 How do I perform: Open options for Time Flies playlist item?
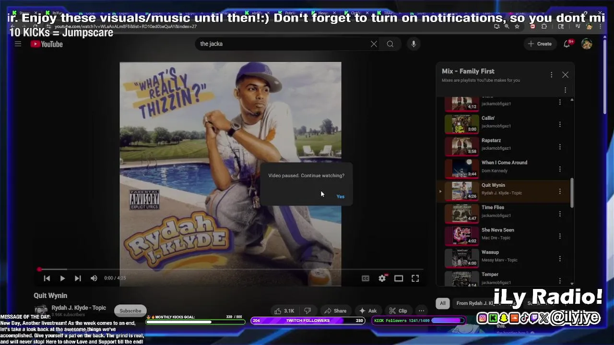(560, 214)
